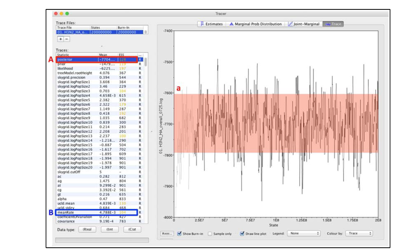Viewport: 415px width, 250px height.
Task: Open the Legend dropdown
Action: [303, 234]
